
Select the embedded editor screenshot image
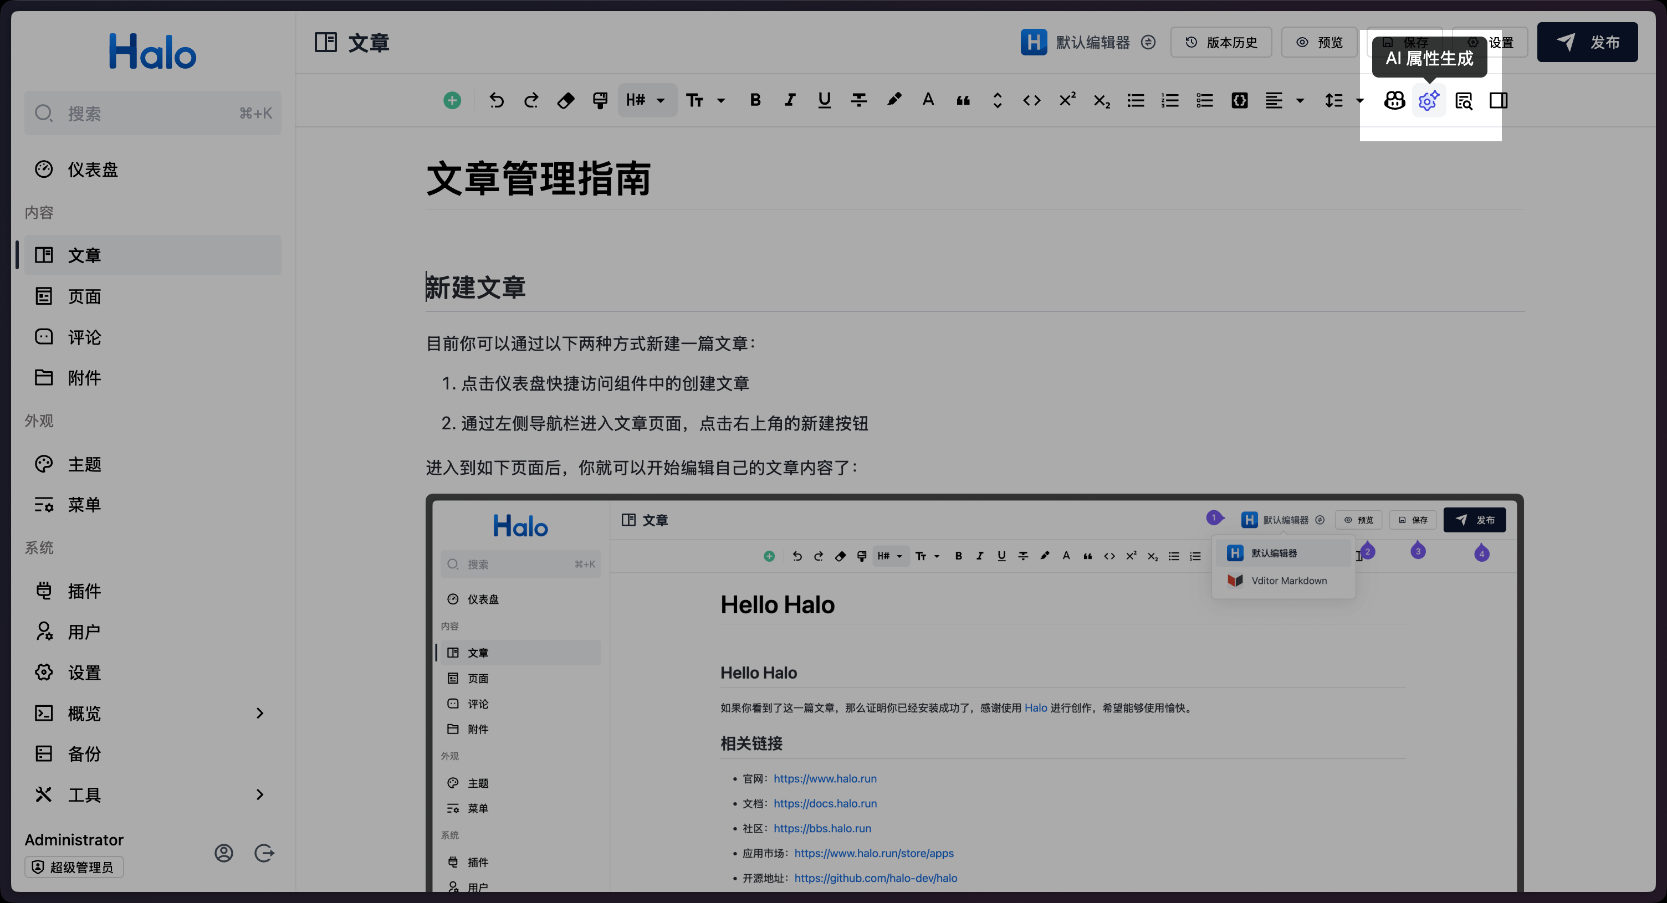[x=975, y=693]
